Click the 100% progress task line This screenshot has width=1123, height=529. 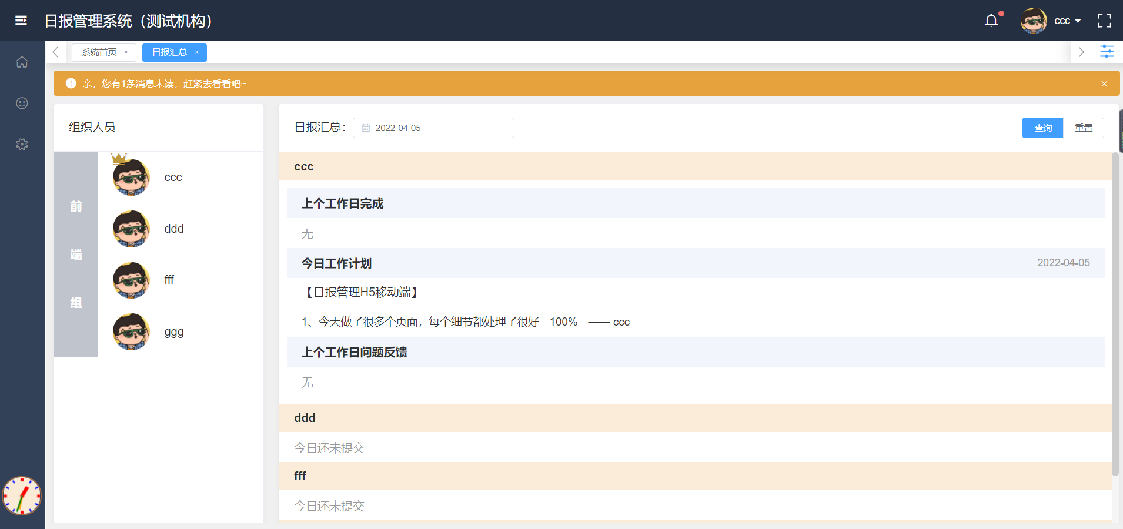465,322
